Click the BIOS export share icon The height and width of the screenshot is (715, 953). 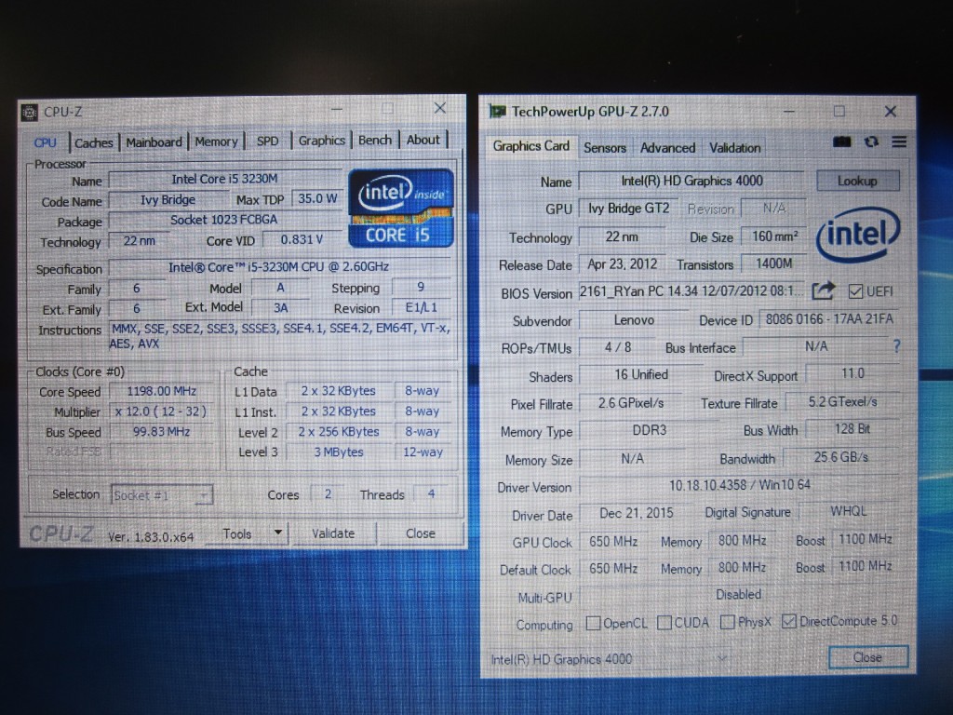[823, 291]
